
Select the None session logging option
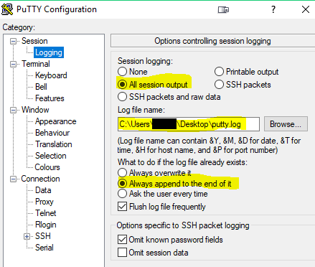coord(122,72)
